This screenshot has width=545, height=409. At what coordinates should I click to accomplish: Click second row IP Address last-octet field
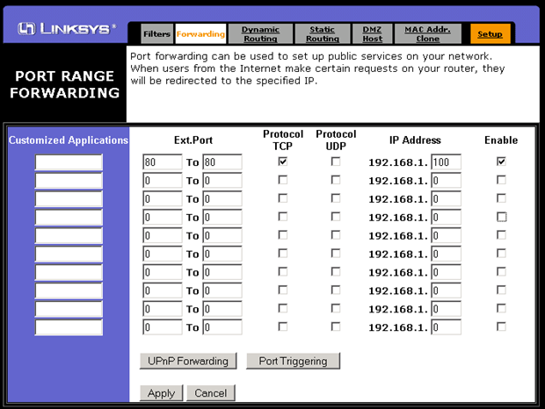[x=446, y=181]
